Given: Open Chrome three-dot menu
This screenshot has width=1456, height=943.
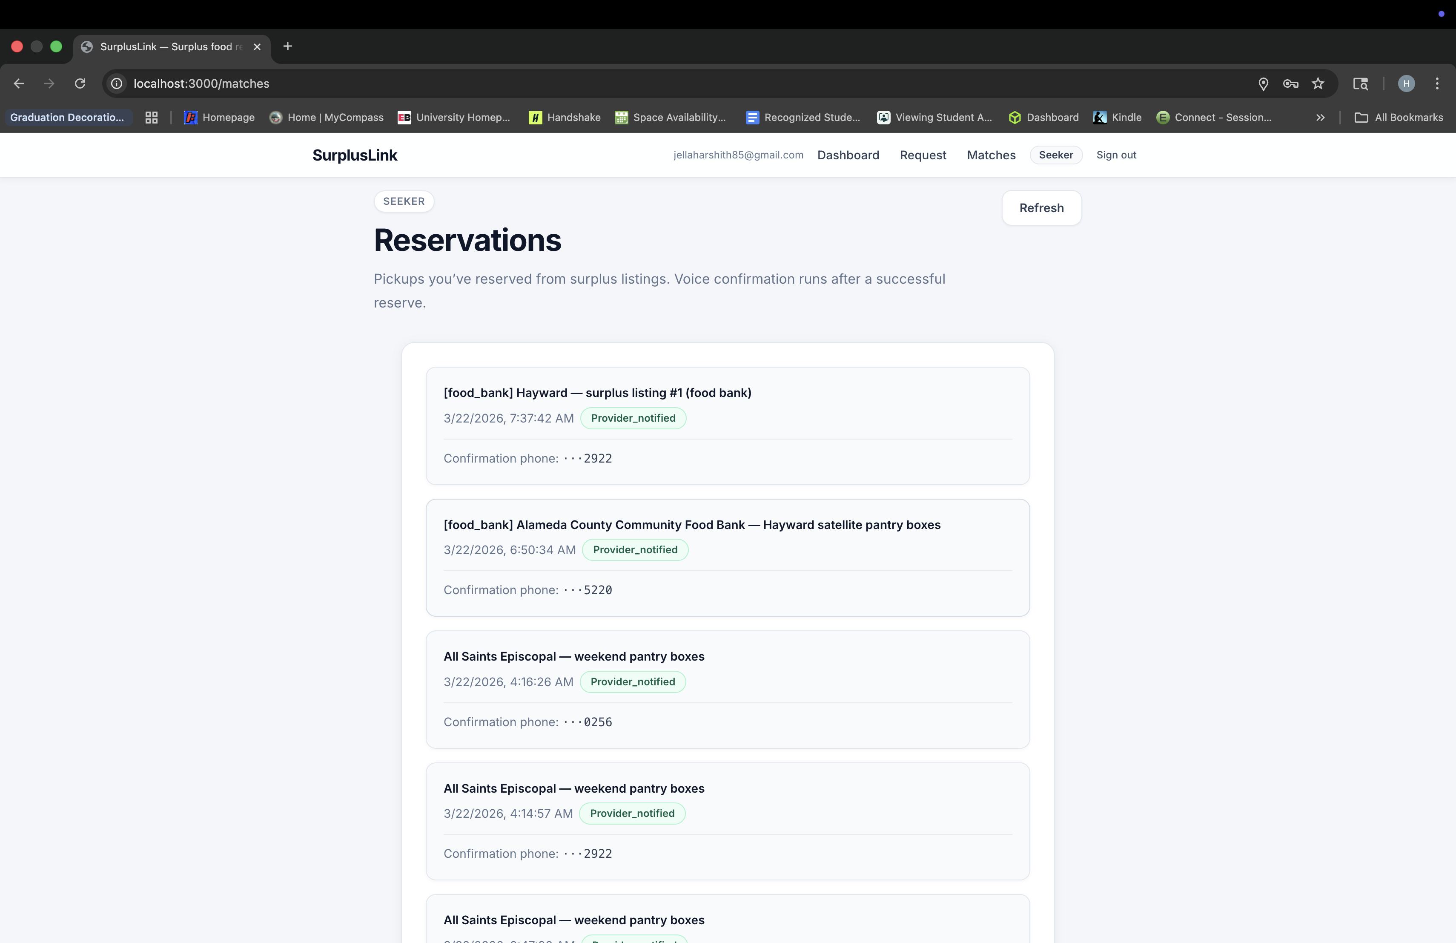Looking at the screenshot, I should [x=1437, y=83].
